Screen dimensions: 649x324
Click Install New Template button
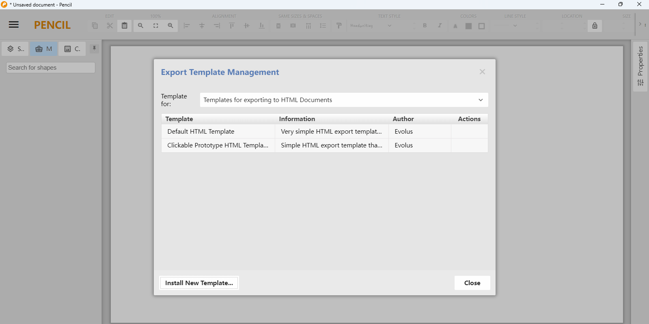(x=199, y=283)
